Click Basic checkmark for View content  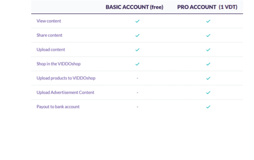(137, 21)
